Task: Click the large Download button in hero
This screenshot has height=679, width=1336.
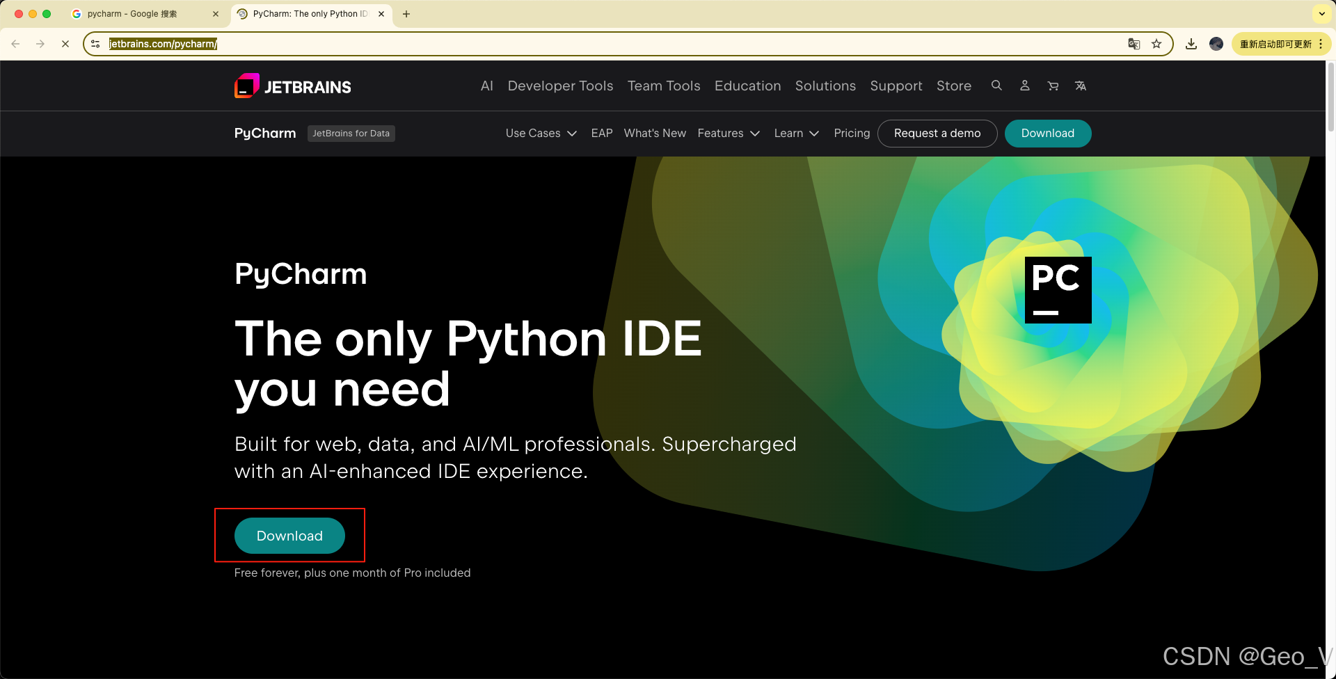Action: pos(289,536)
